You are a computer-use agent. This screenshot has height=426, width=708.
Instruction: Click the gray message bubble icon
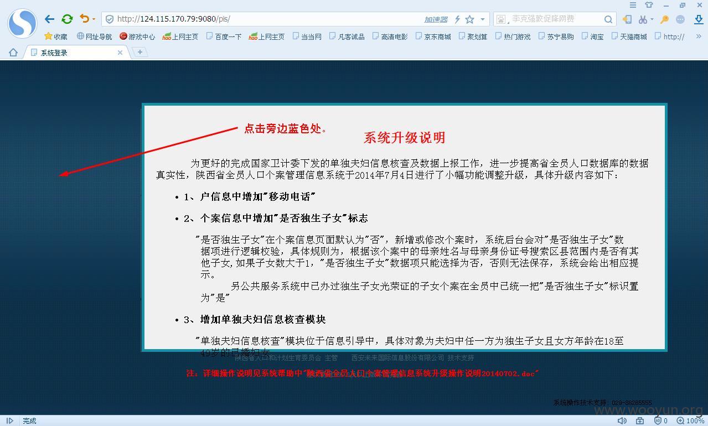680,19
